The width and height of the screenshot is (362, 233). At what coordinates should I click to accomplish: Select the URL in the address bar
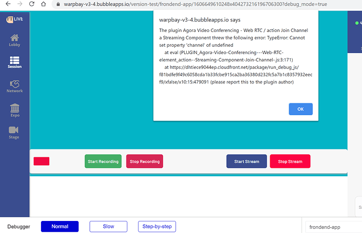195,4
